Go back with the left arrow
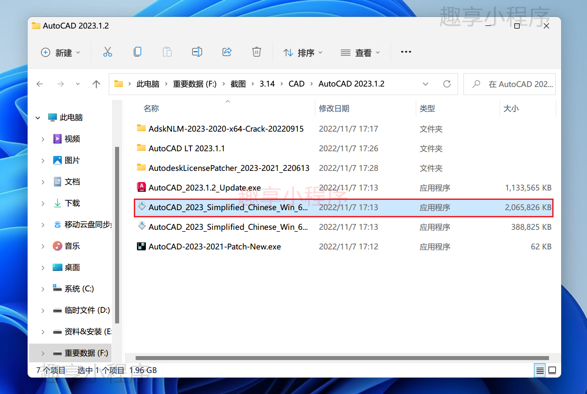The height and width of the screenshot is (394, 587). [40, 84]
